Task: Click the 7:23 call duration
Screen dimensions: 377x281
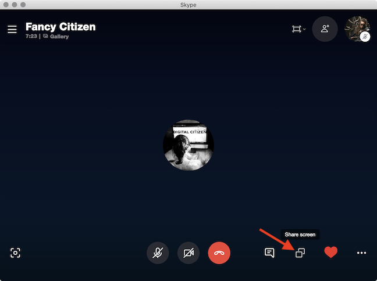Action: 31,36
